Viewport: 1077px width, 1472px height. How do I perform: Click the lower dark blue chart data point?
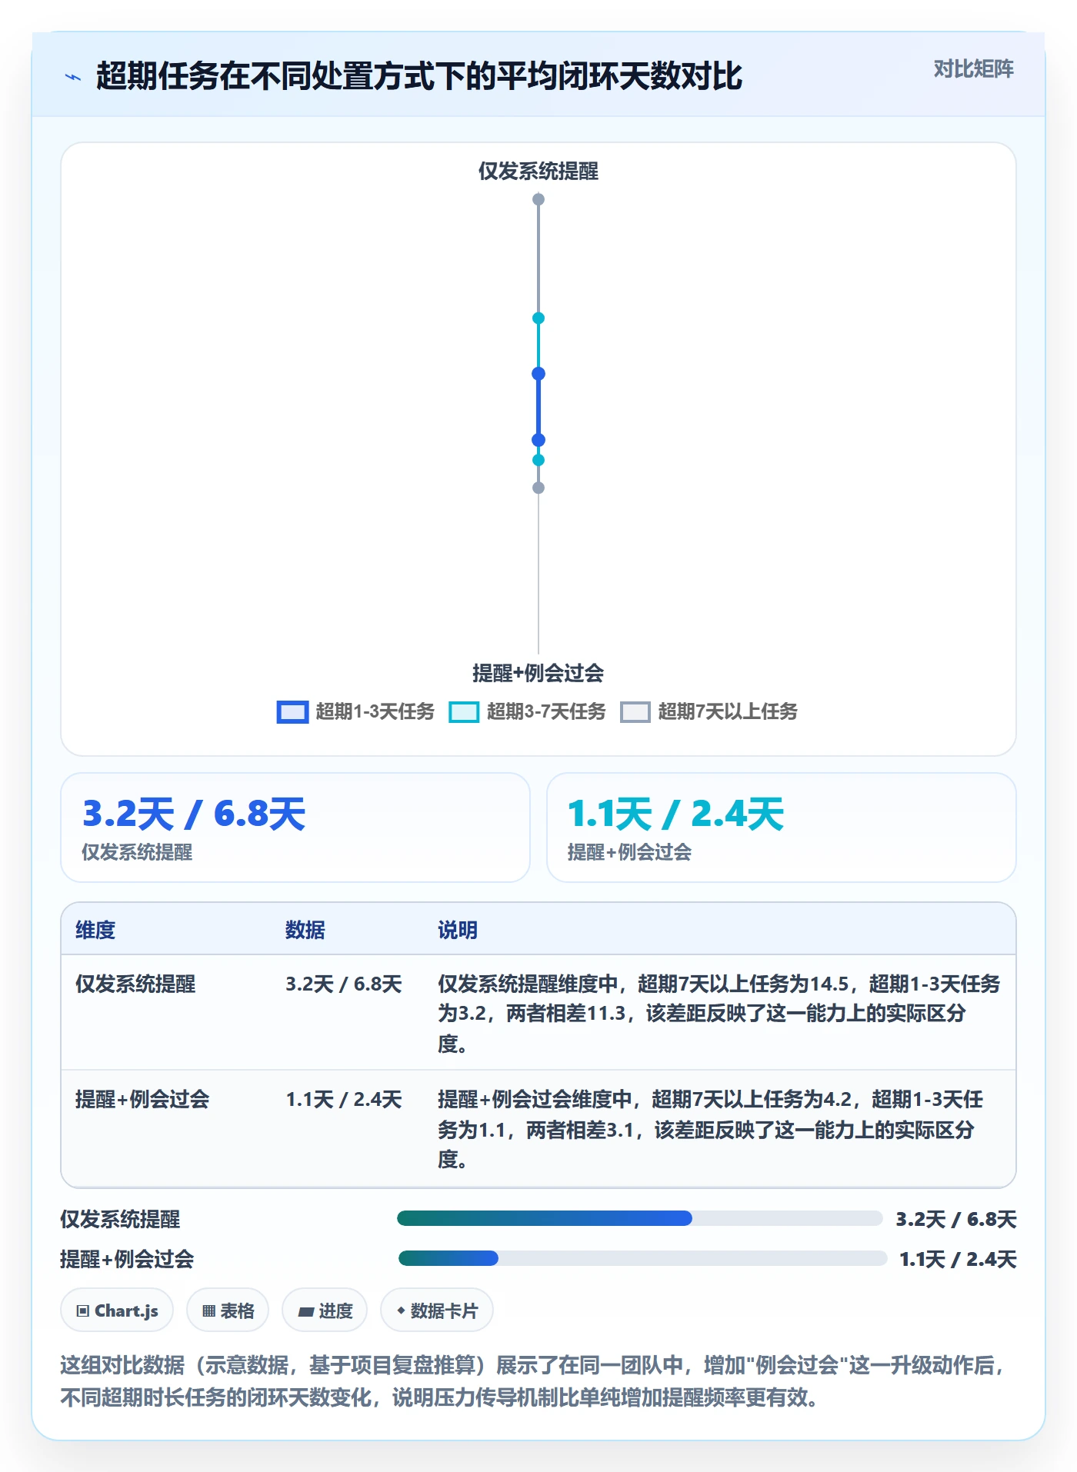click(538, 440)
